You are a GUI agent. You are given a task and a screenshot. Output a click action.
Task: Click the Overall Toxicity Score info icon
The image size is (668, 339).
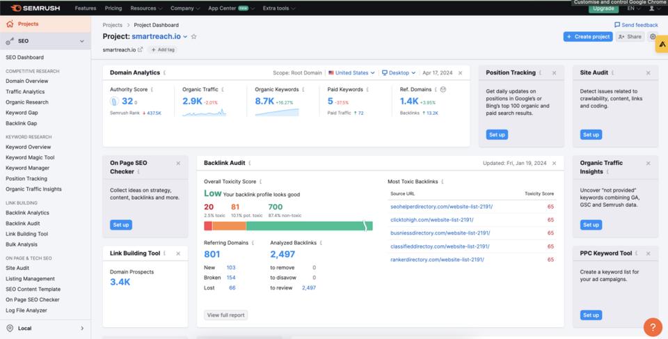[x=261, y=182]
